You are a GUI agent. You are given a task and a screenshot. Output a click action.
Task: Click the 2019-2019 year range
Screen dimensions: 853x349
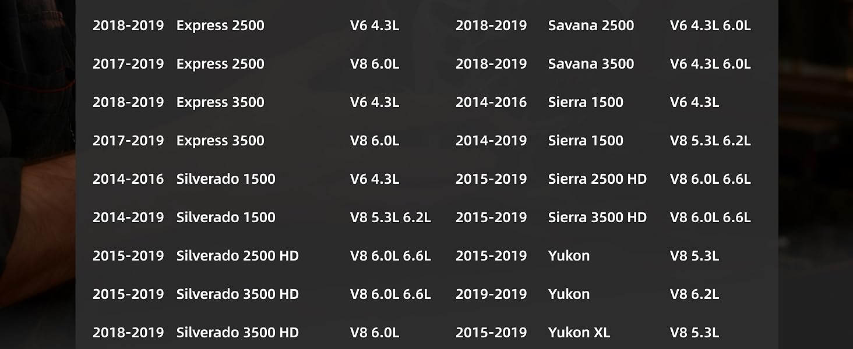tap(491, 294)
